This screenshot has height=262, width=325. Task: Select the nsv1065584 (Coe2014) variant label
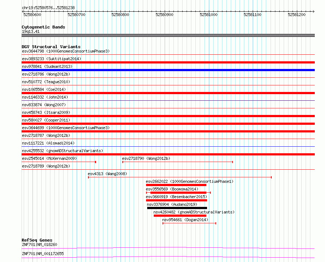[x=44, y=89]
